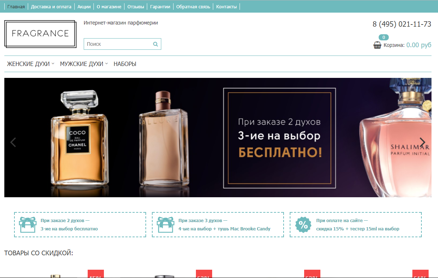Open Главная in top menu
Image resolution: width=438 pixels, height=278 pixels.
coord(16,7)
